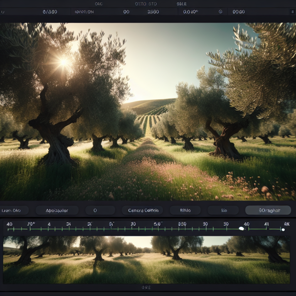Click the 'Camera' pill button
This screenshot has width=296, height=296.
142,210
